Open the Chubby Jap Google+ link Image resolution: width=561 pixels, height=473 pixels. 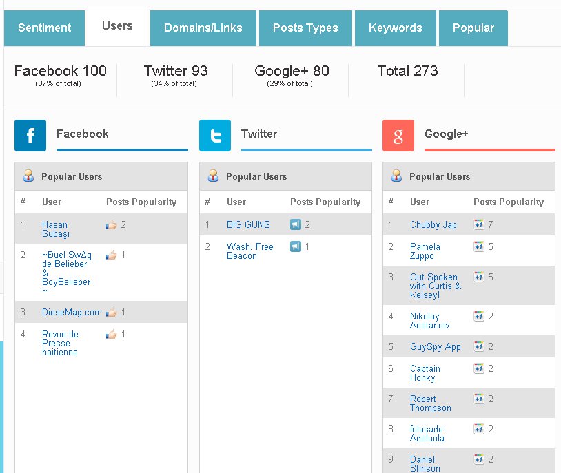(433, 225)
